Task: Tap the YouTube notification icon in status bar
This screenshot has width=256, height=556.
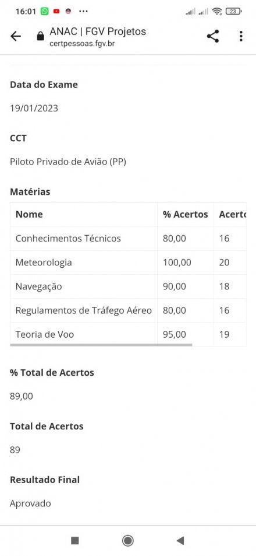Action: pos(56,11)
